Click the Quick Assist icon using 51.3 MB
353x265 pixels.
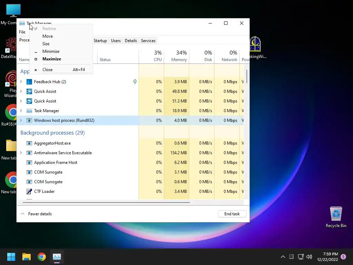[x=29, y=101]
